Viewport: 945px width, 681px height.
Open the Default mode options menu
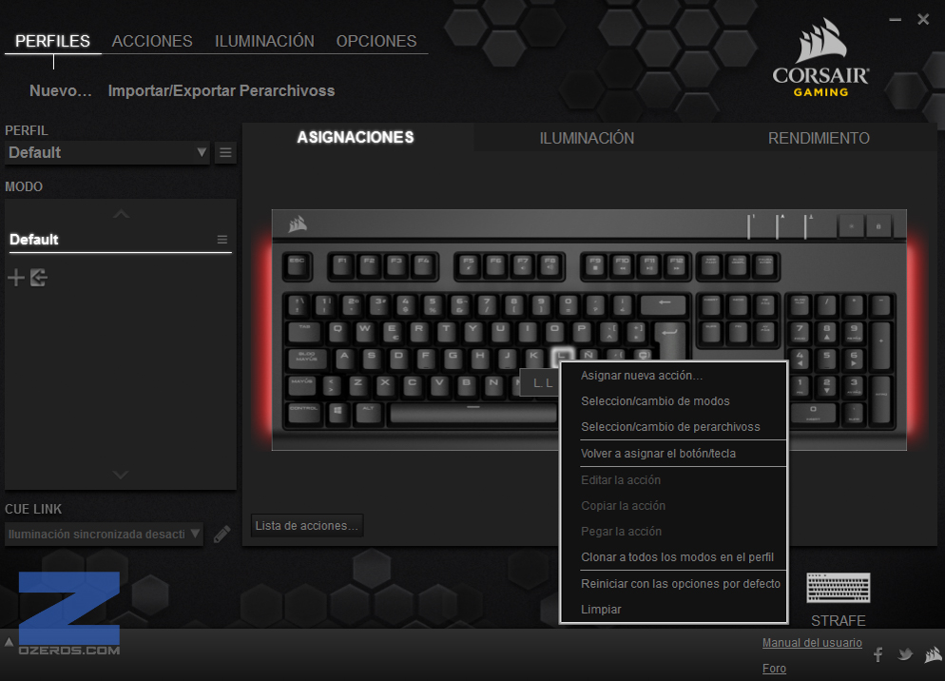point(222,240)
